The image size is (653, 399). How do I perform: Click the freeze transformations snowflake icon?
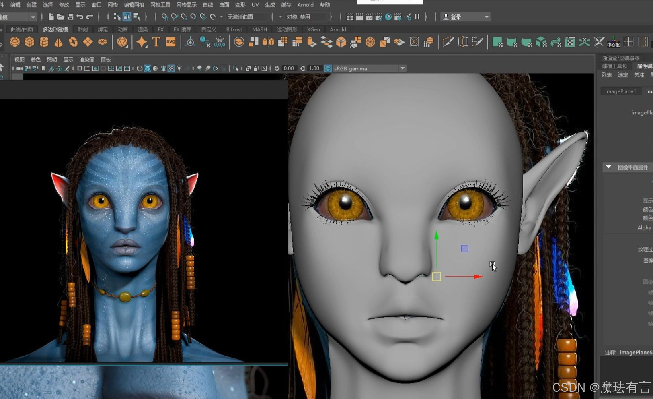tap(220, 42)
